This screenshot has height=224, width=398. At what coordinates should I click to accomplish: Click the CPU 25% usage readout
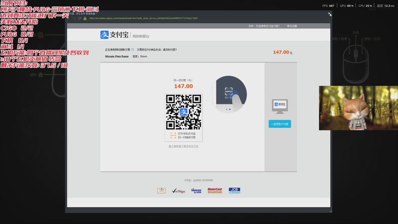coord(365,5)
